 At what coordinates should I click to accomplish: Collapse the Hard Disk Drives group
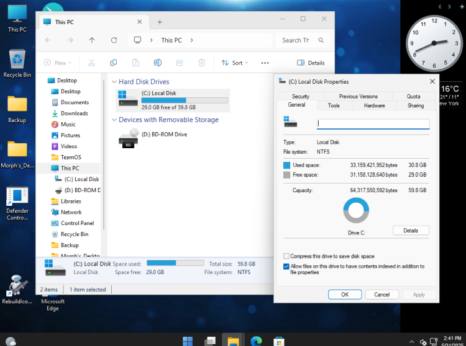(114, 82)
